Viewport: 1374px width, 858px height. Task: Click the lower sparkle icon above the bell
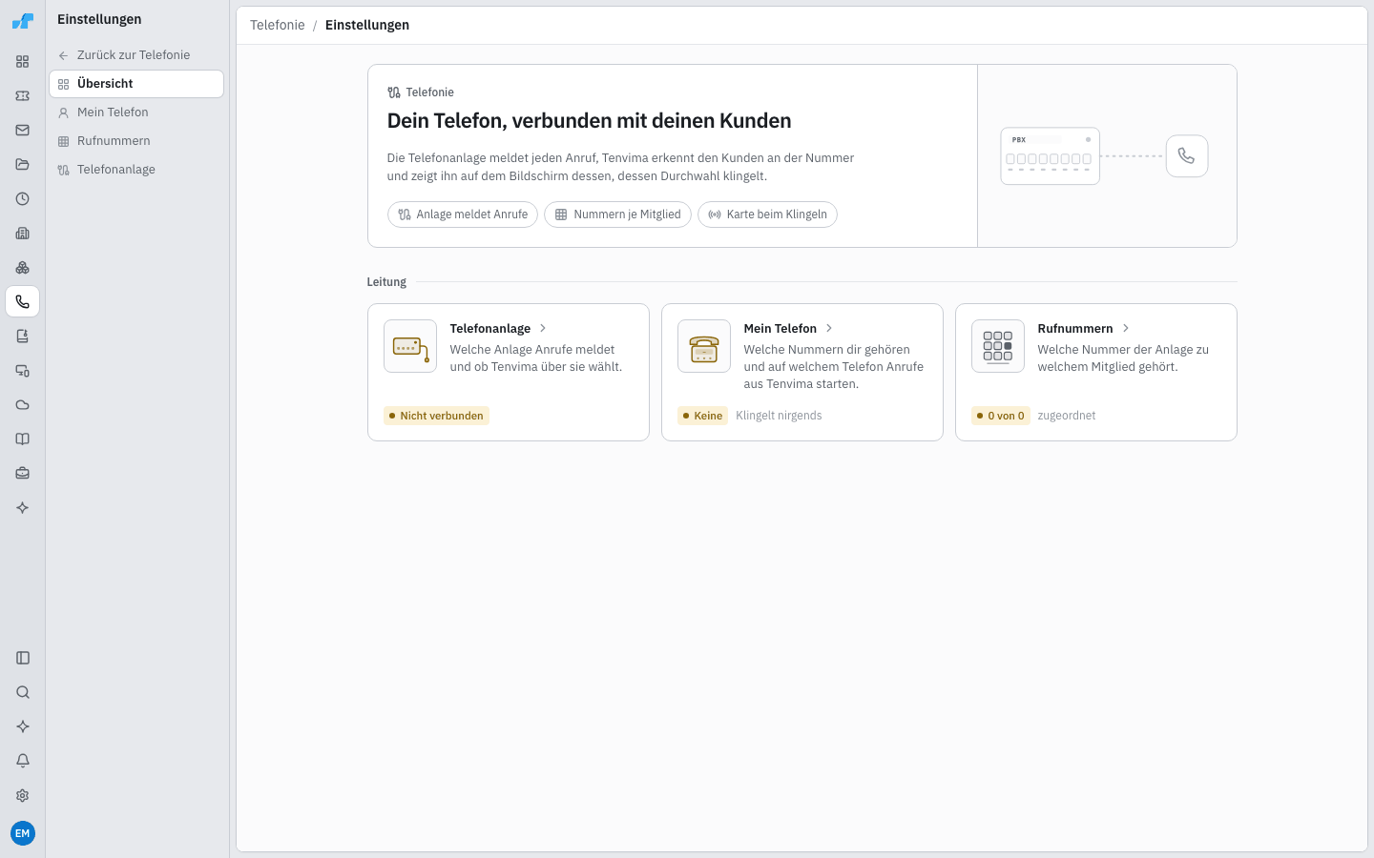[x=23, y=726]
